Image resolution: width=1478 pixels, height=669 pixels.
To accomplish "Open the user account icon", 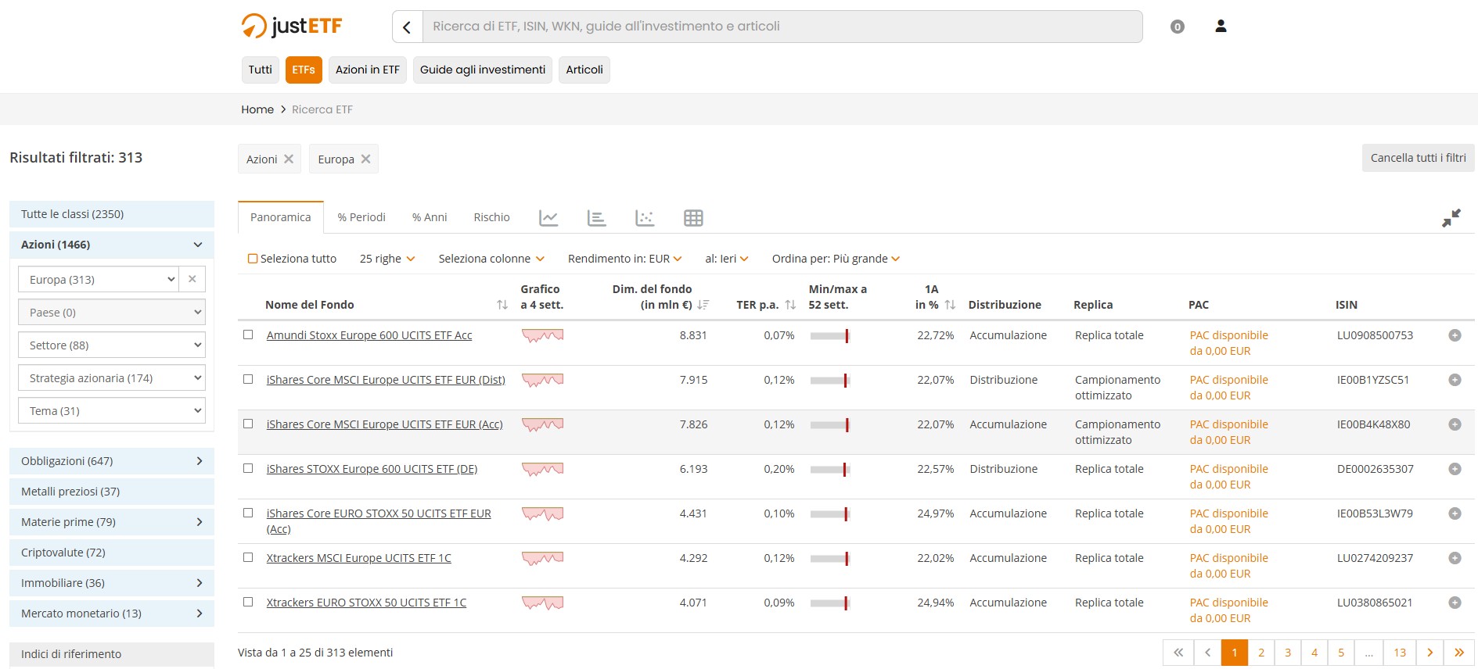I will click(x=1221, y=26).
